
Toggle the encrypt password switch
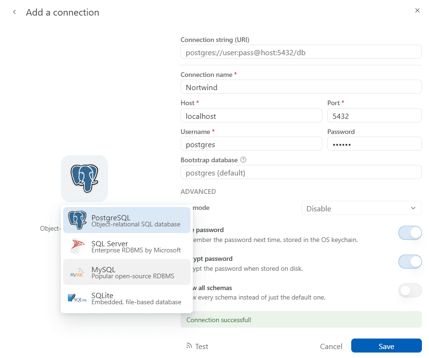pos(410,262)
